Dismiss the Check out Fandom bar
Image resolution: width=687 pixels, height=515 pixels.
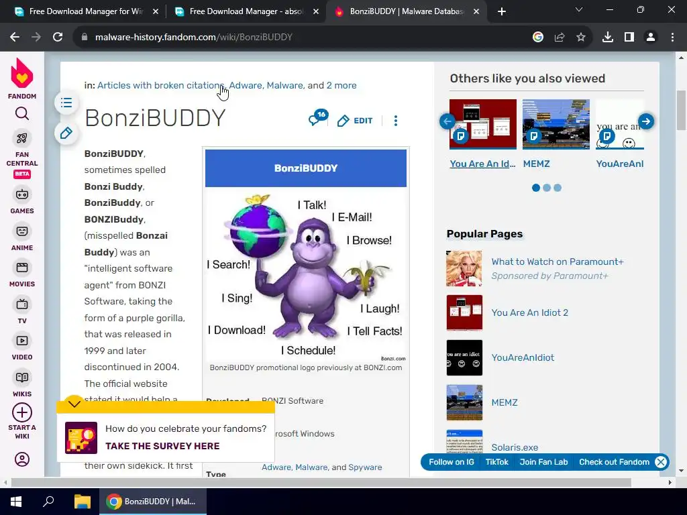tap(661, 462)
